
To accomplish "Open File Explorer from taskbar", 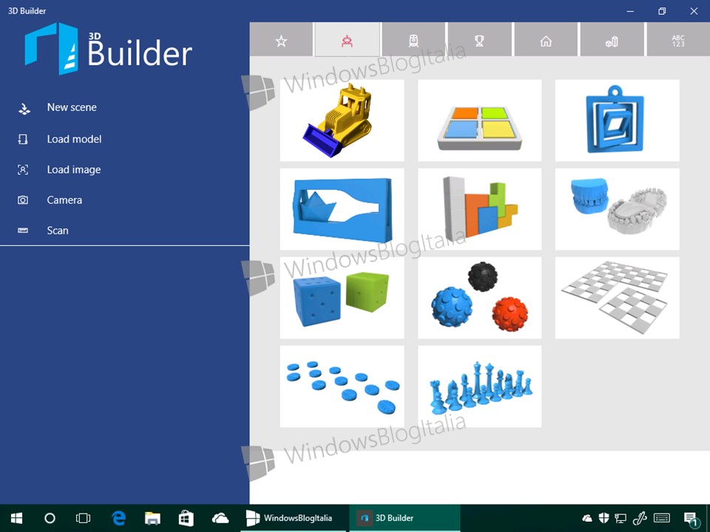I will click(152, 519).
